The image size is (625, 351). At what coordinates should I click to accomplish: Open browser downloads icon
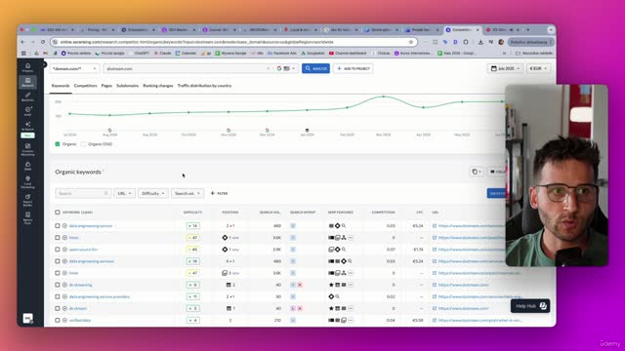(480, 42)
